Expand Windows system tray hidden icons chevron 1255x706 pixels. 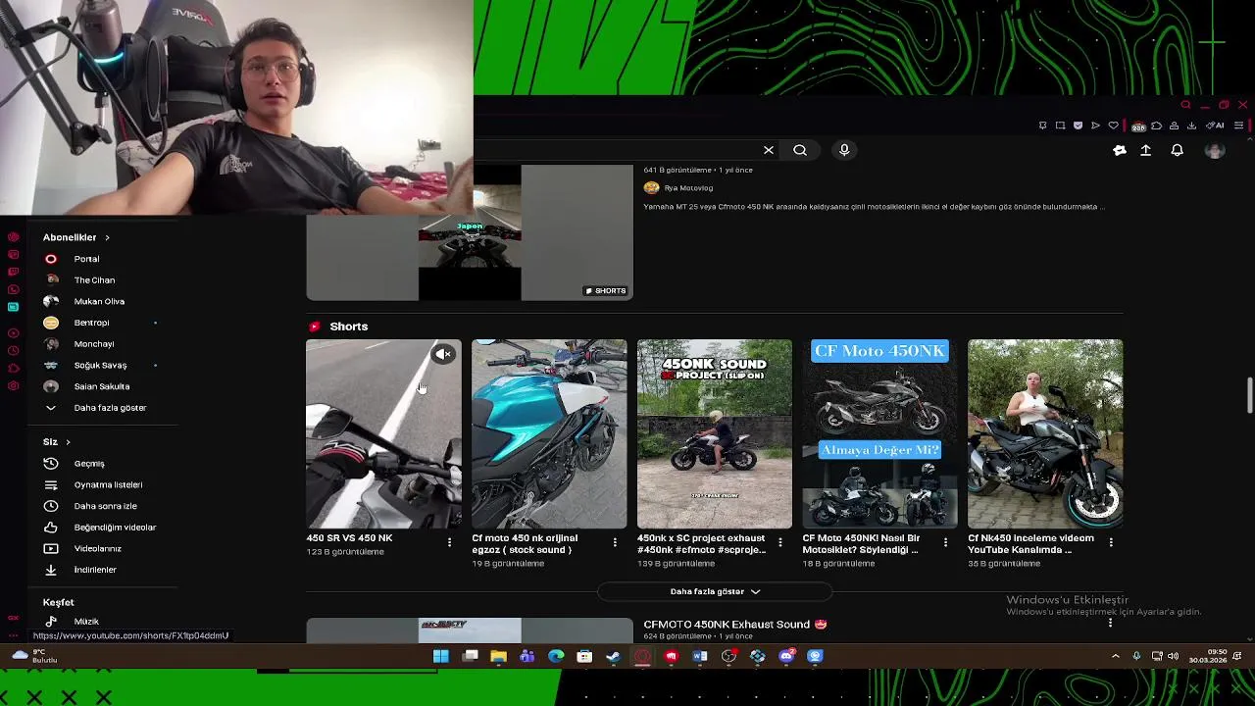coord(1115,656)
